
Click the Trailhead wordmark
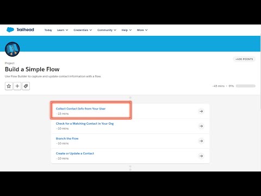point(26,29)
